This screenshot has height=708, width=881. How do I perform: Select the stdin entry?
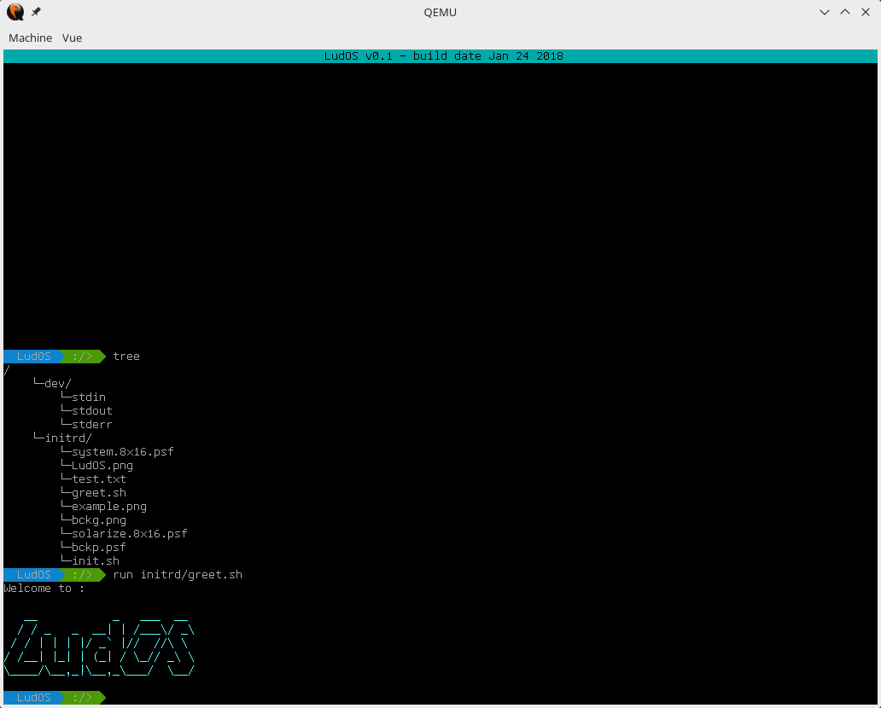click(x=89, y=397)
